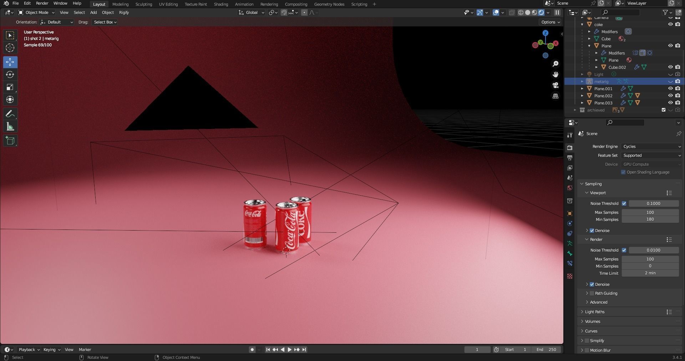Activate the Rotate tool

(x=10, y=74)
